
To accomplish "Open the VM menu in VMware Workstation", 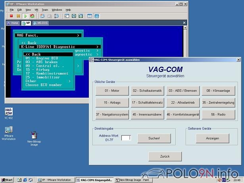I will point(37,10).
